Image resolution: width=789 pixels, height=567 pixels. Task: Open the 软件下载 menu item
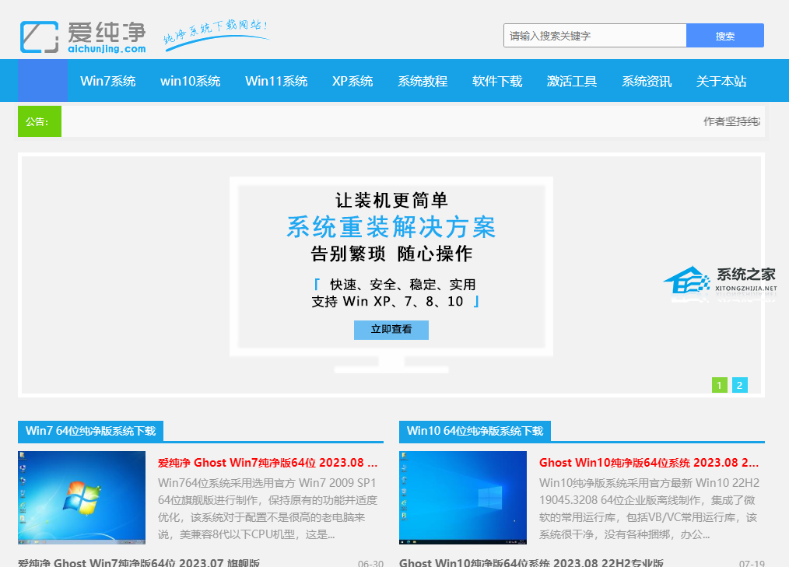coord(497,81)
